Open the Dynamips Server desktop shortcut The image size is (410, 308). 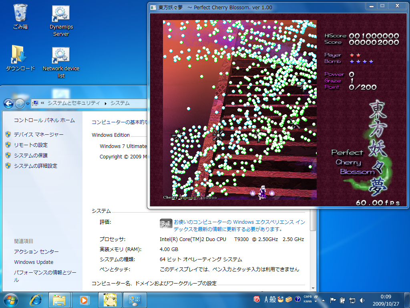pos(61,14)
